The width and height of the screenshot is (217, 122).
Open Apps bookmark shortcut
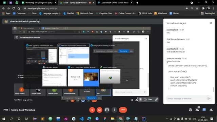click(6, 13)
